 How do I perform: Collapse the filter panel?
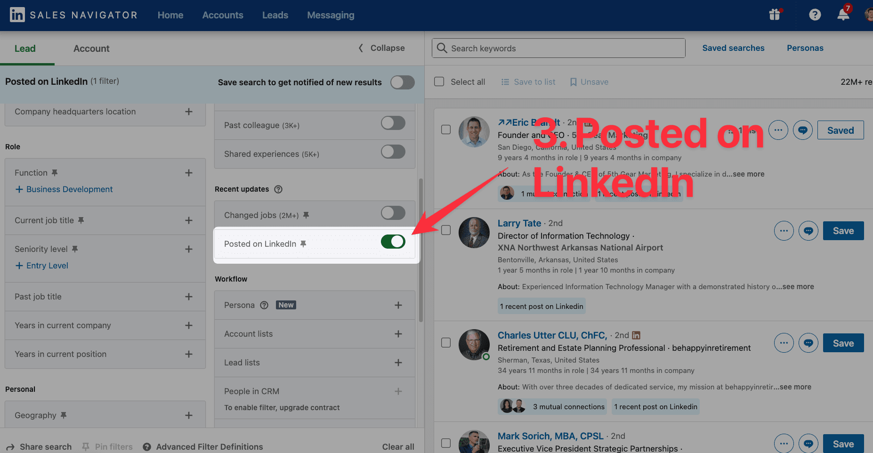point(381,48)
